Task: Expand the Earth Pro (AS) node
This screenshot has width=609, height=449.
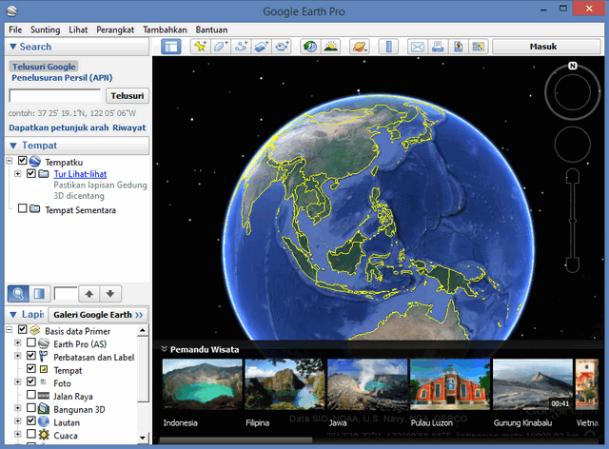Action: (x=18, y=343)
